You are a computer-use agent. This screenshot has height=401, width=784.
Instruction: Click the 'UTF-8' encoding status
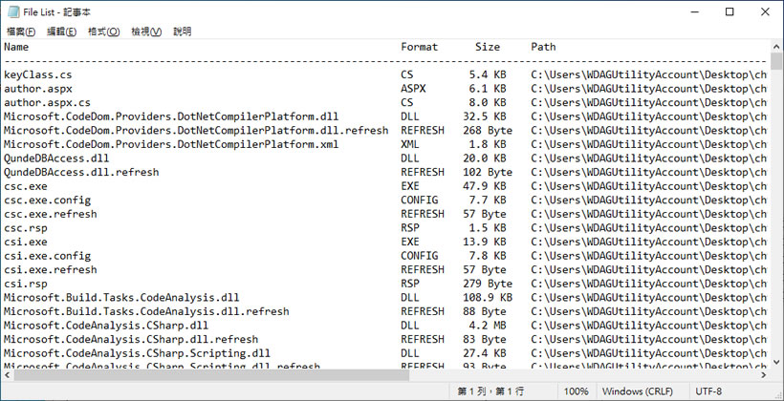click(708, 391)
